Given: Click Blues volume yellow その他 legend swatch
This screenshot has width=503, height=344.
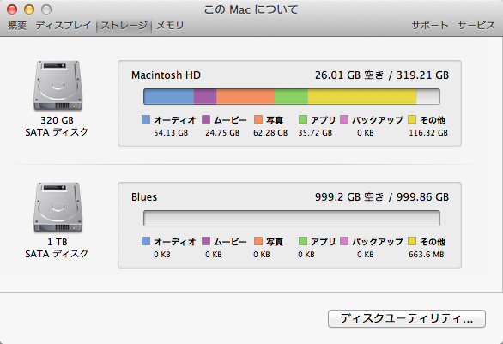Looking at the screenshot, I should tap(412, 241).
